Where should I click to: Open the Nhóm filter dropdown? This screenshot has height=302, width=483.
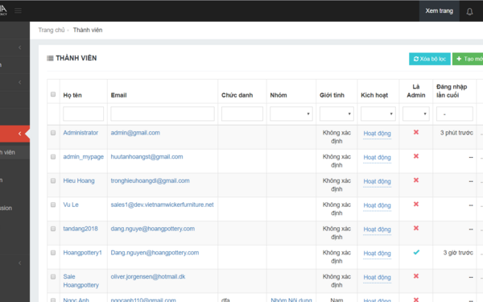(291, 114)
